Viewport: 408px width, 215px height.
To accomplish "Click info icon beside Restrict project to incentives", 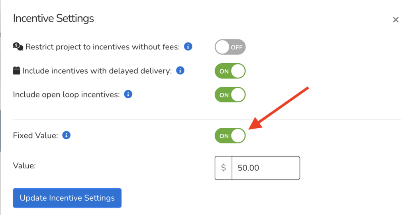I will (188, 47).
